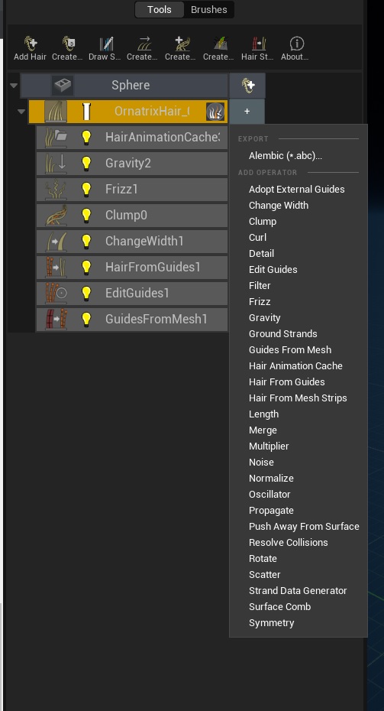Click the plus add operator button
The image size is (384, 711).
pos(247,112)
